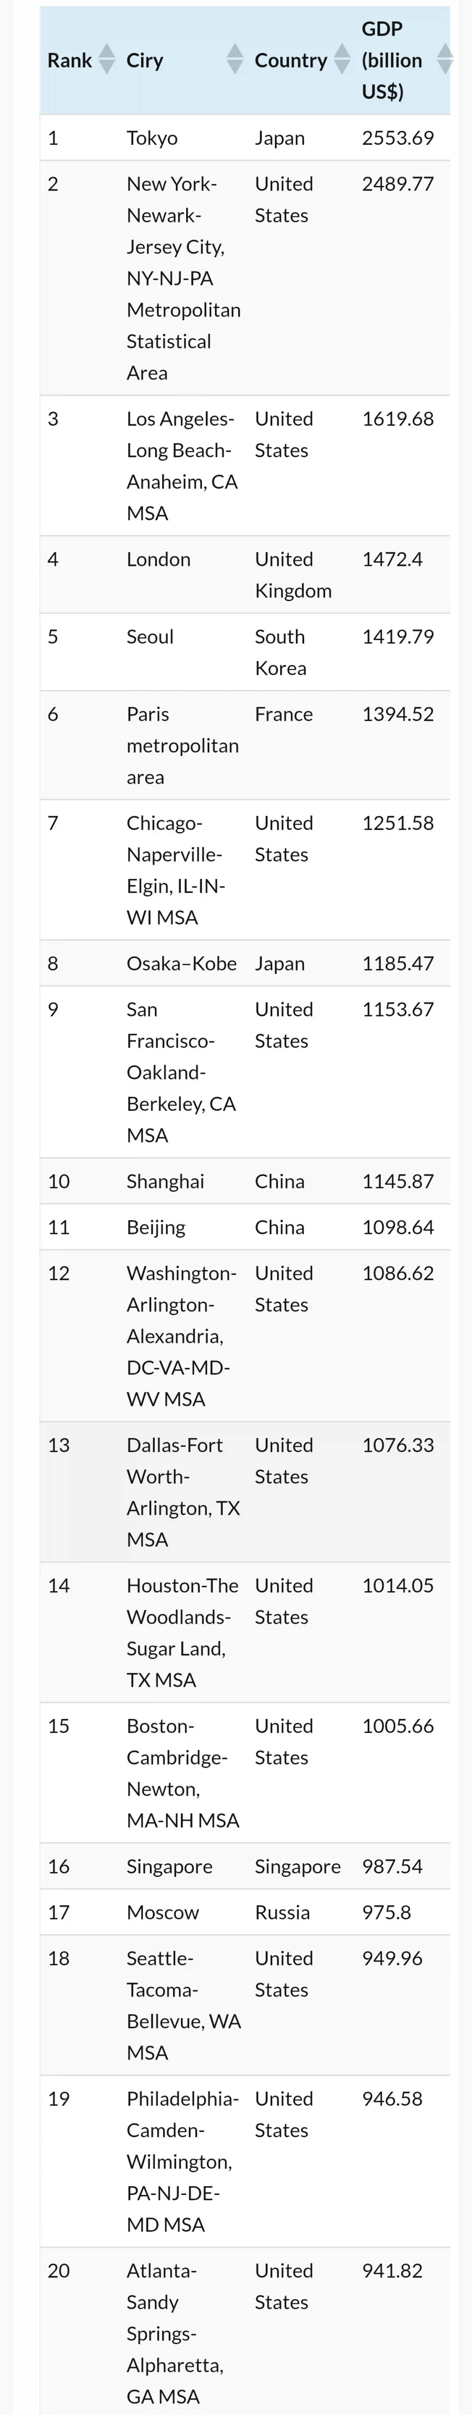472x2415 pixels.
Task: Click the London city name
Action: point(158,560)
